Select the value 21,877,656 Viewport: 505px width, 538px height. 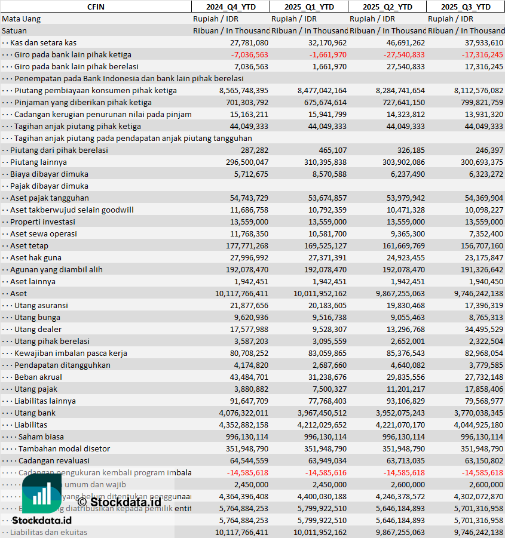pyautogui.click(x=249, y=305)
